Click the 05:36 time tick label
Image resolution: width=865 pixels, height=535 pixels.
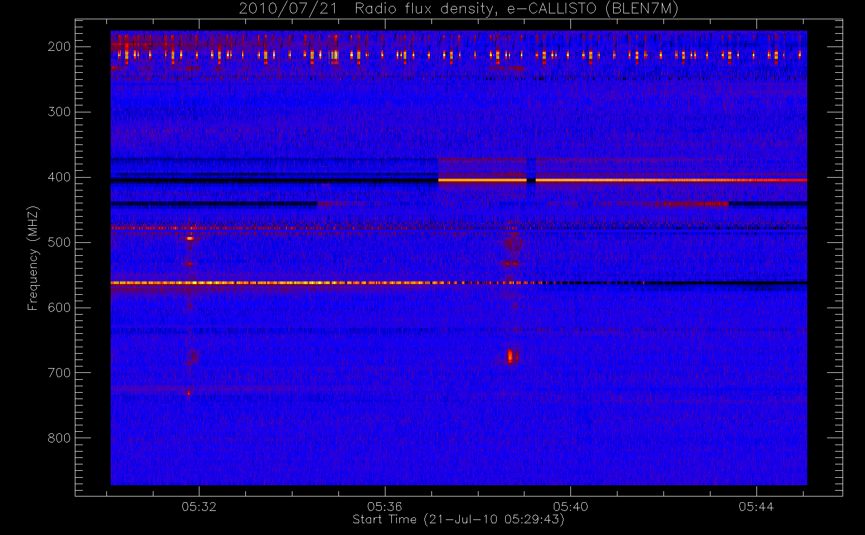(x=384, y=507)
